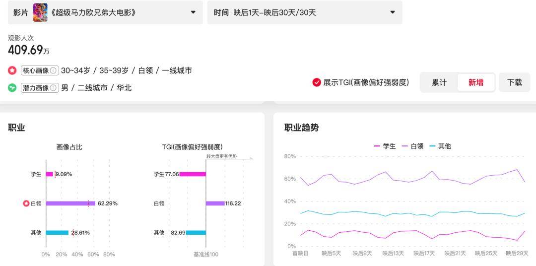This screenshot has width=536, height=266.
Task: Click the Super Mario movie poster thumbnail
Action: 40,12
